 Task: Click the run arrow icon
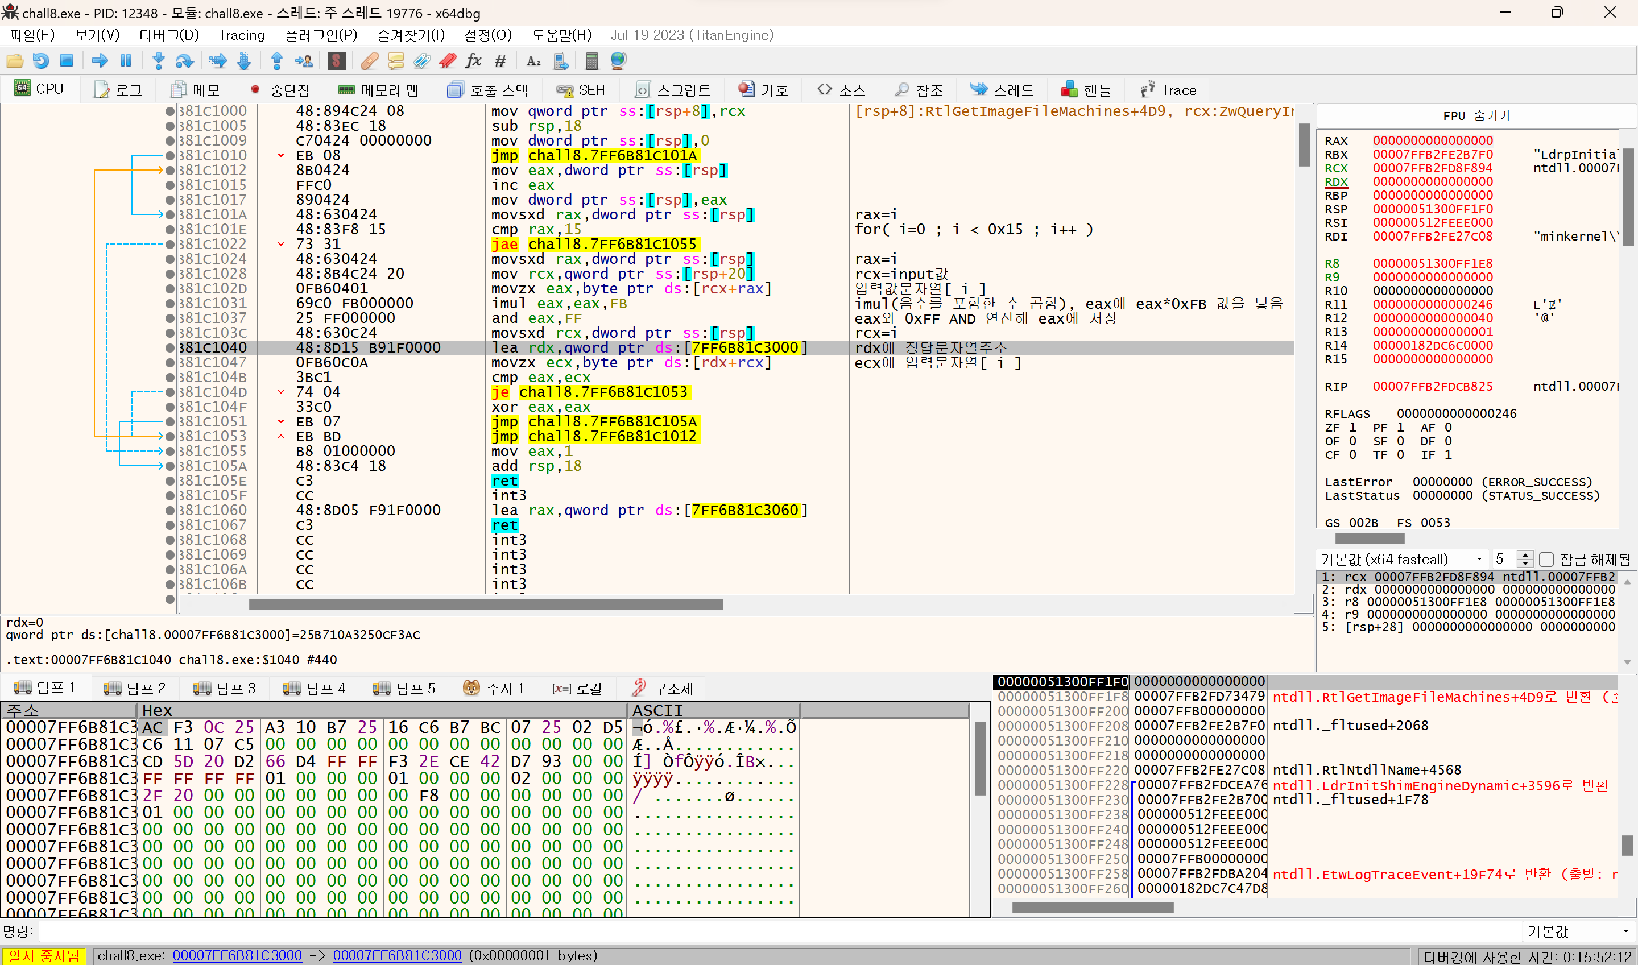[x=100, y=61]
